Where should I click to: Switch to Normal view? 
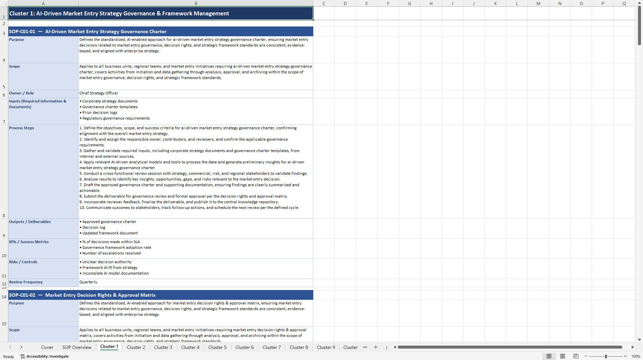[549, 356]
